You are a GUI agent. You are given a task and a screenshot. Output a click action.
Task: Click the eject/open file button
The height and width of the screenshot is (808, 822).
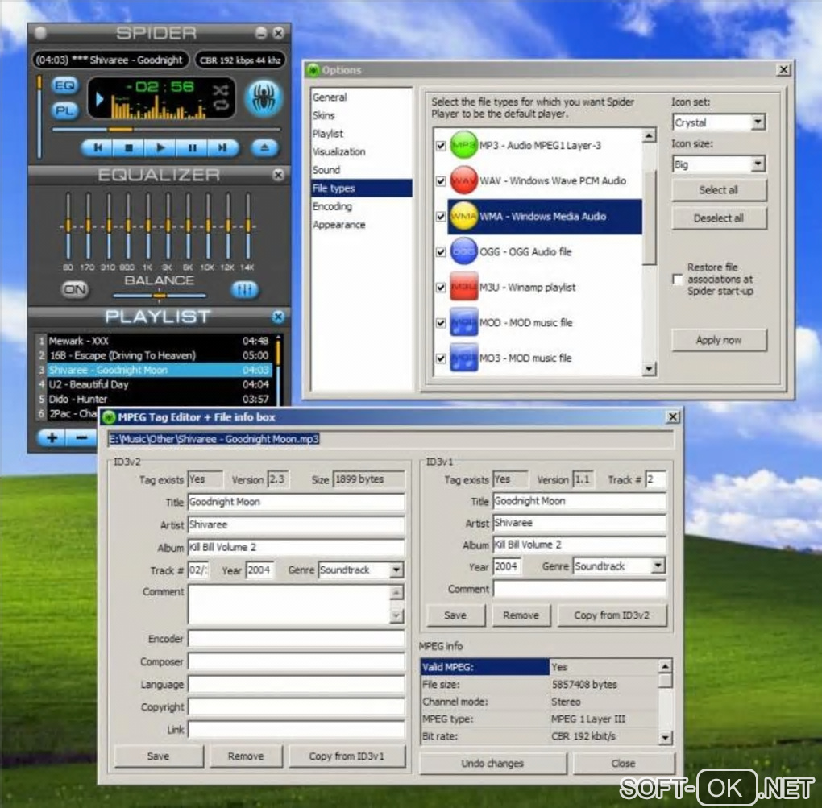coord(264,148)
